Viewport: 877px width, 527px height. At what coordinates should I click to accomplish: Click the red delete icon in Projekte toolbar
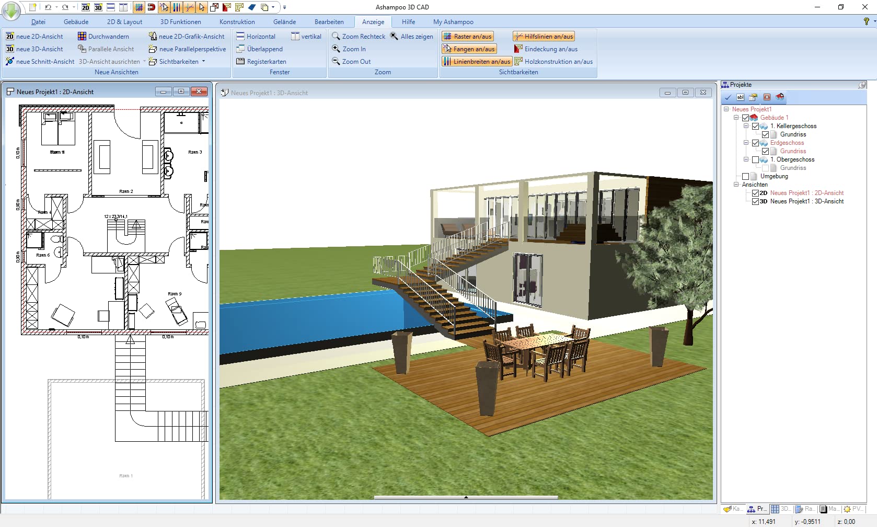click(767, 97)
